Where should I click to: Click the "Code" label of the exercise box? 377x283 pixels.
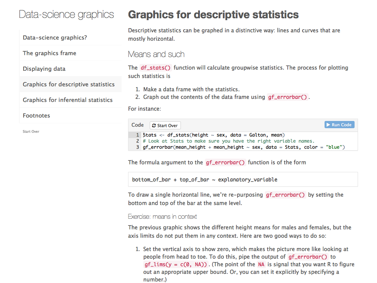[x=138, y=125]
